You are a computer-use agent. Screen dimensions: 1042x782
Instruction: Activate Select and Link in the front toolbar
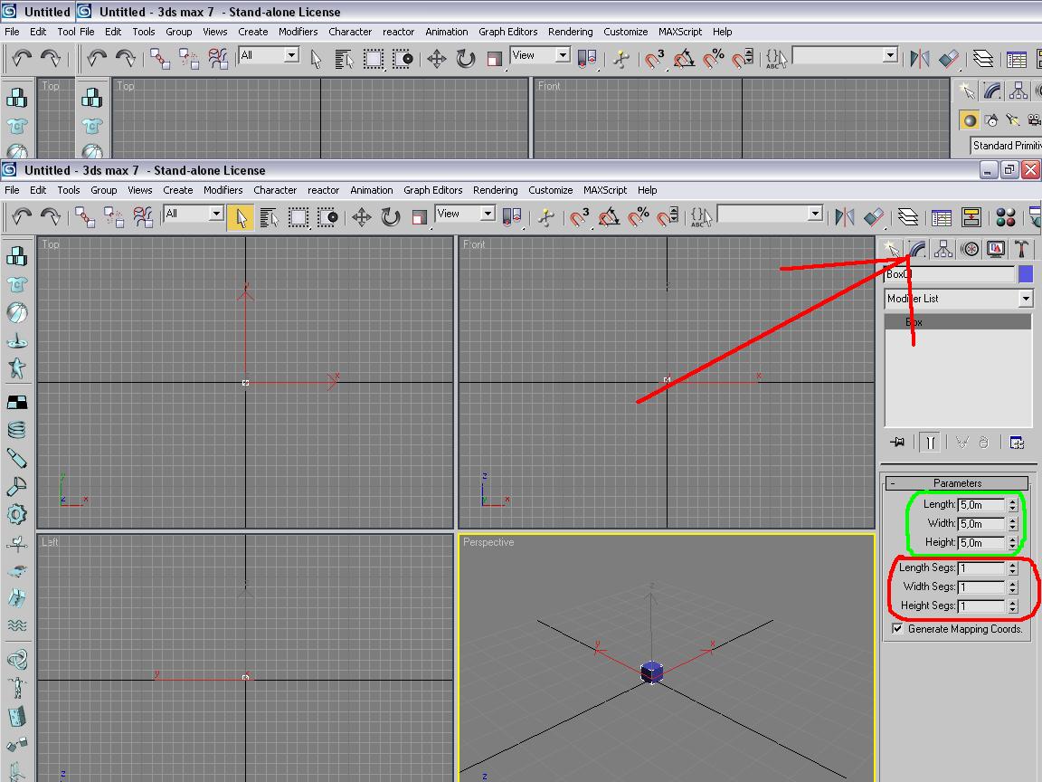coord(84,217)
